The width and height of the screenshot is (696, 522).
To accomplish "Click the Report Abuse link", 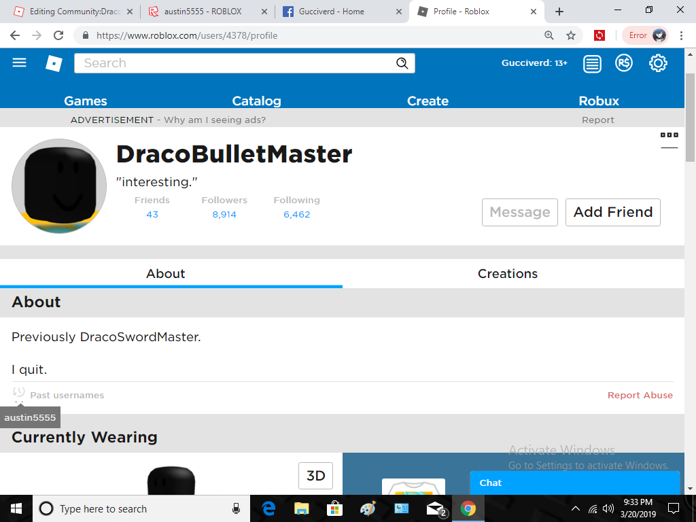I will pyautogui.click(x=640, y=395).
